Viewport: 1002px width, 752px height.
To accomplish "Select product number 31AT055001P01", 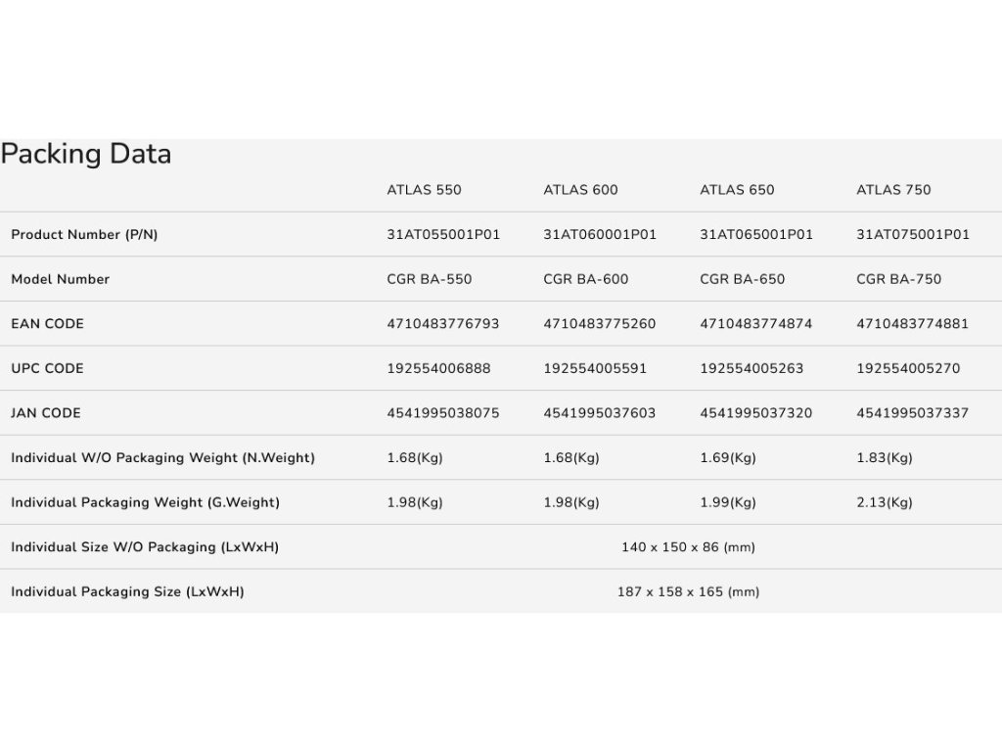I will pyautogui.click(x=443, y=235).
